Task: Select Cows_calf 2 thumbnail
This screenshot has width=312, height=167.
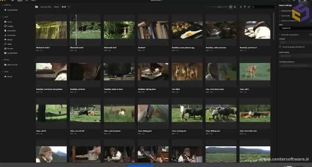Action: [255, 72]
